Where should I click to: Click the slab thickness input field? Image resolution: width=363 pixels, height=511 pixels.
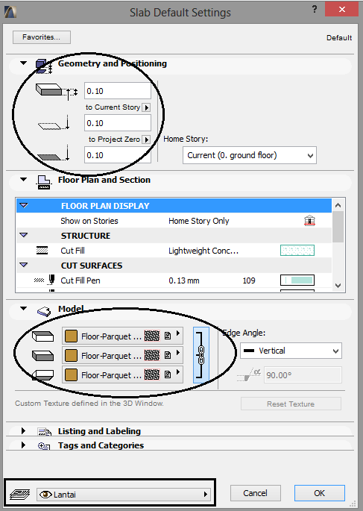118,91
